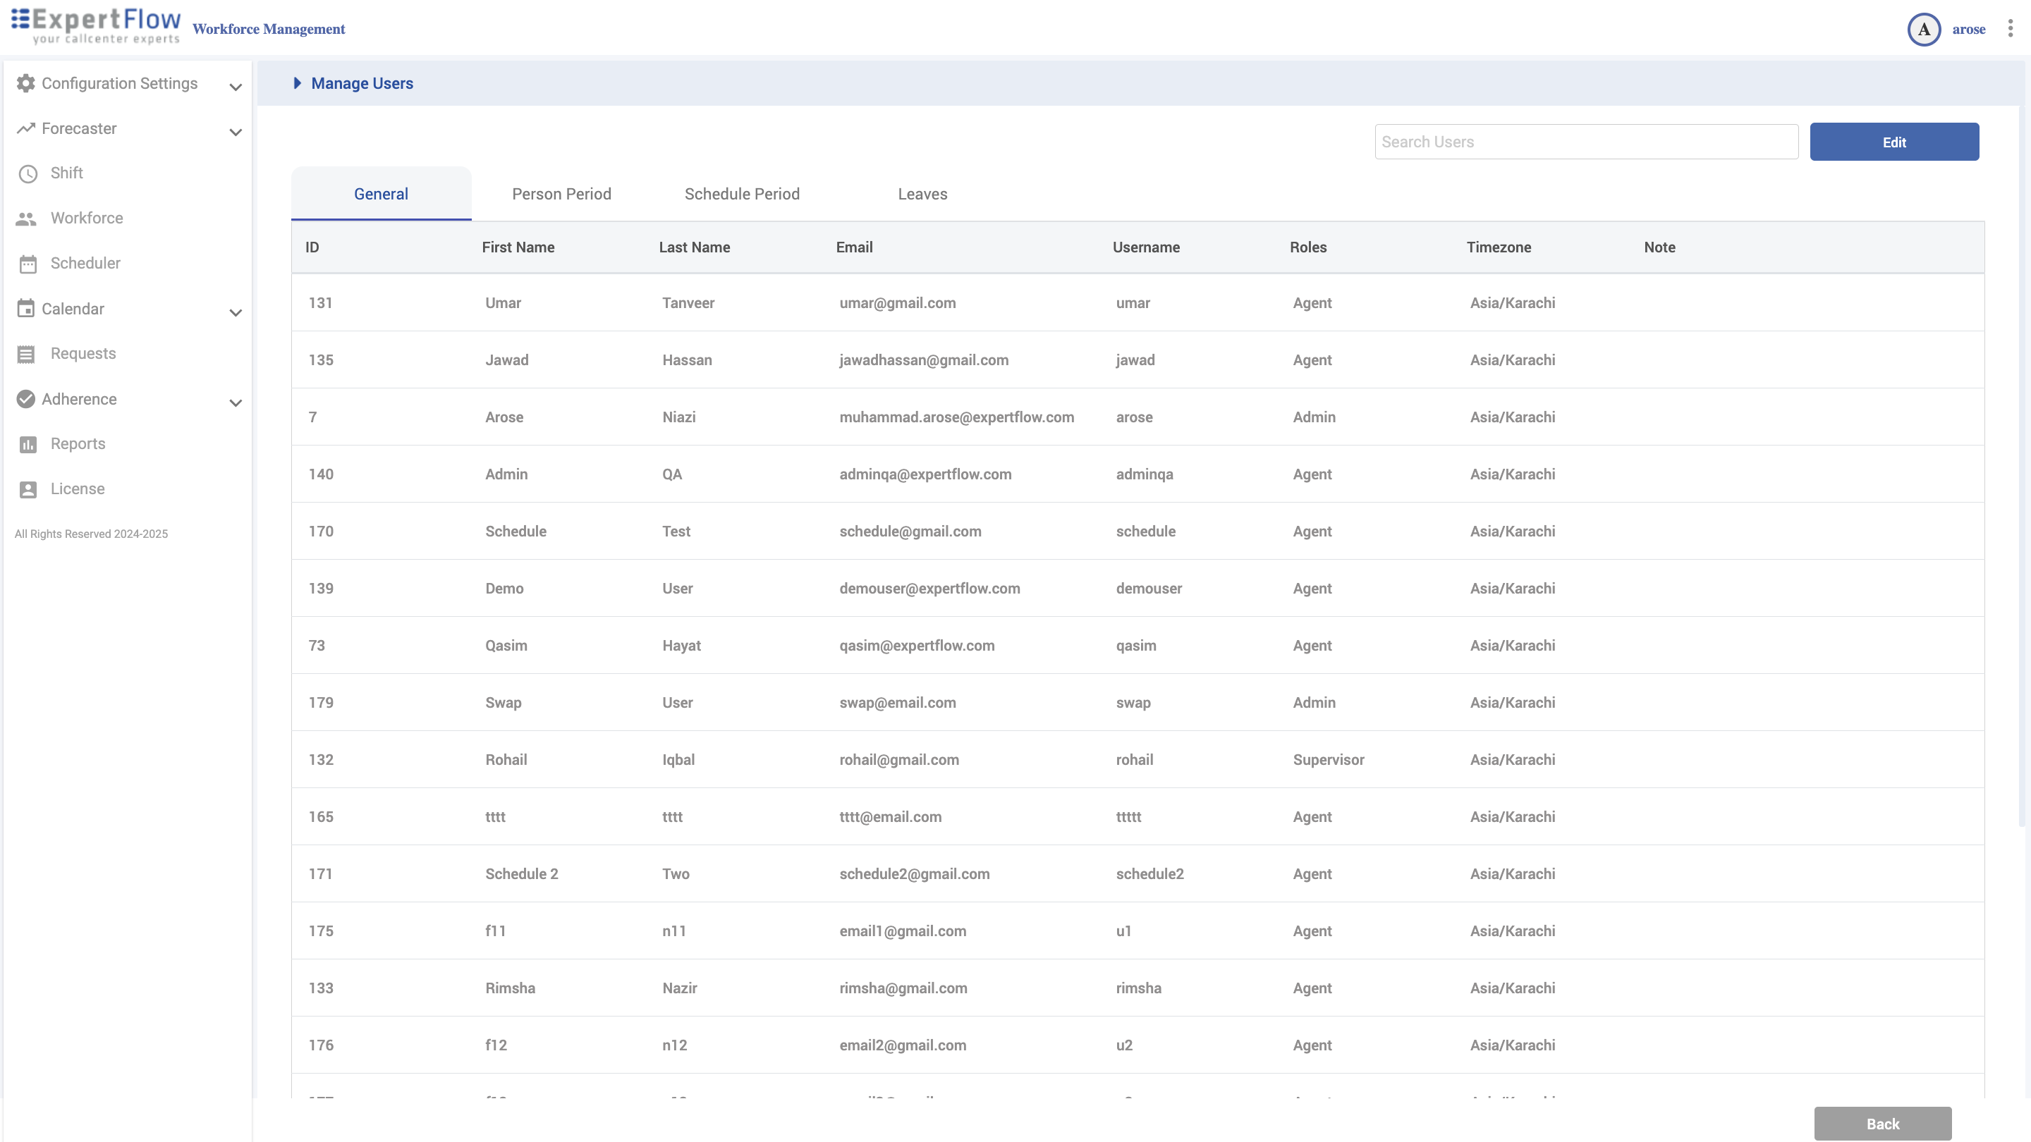The width and height of the screenshot is (2031, 1142).
Task: Open the three-dot menu beside arose
Action: 2010,29
